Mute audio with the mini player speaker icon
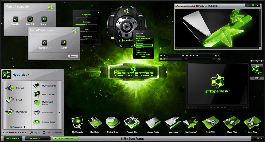The width and height of the screenshot is (265, 142). [x=219, y=59]
